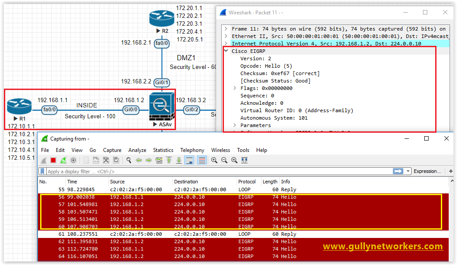Jump to last packet icon
Screen dimensions: 457x265
point(179,160)
